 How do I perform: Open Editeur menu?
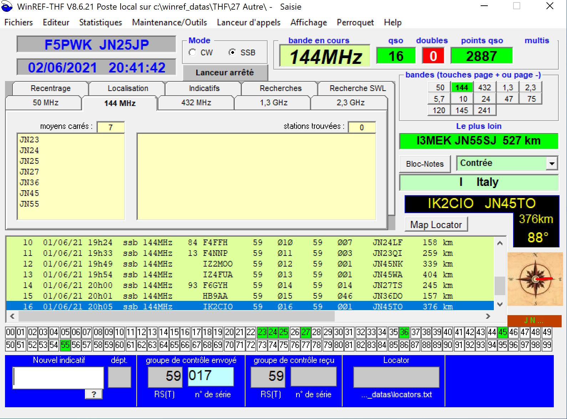click(x=56, y=22)
